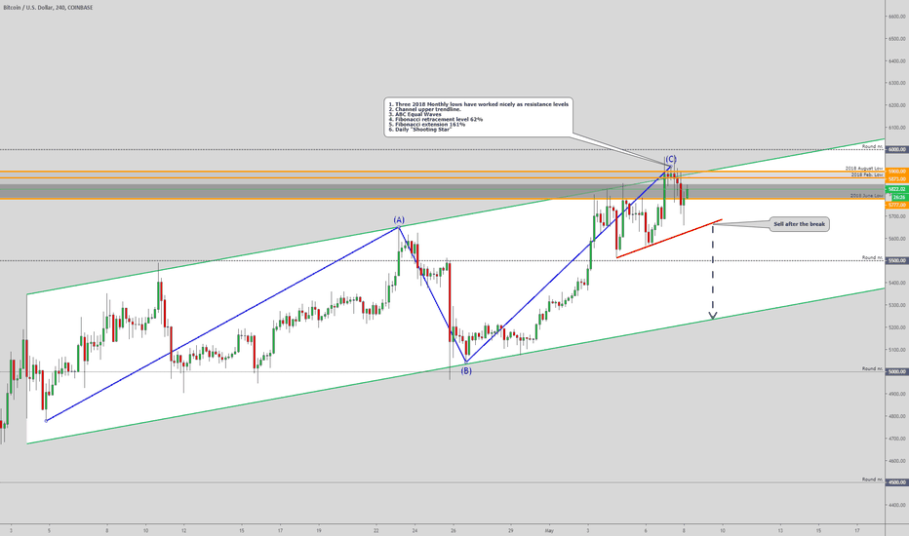The height and width of the screenshot is (536, 909).
Task: Click 6200.00 on the price axis
Action: (x=897, y=105)
